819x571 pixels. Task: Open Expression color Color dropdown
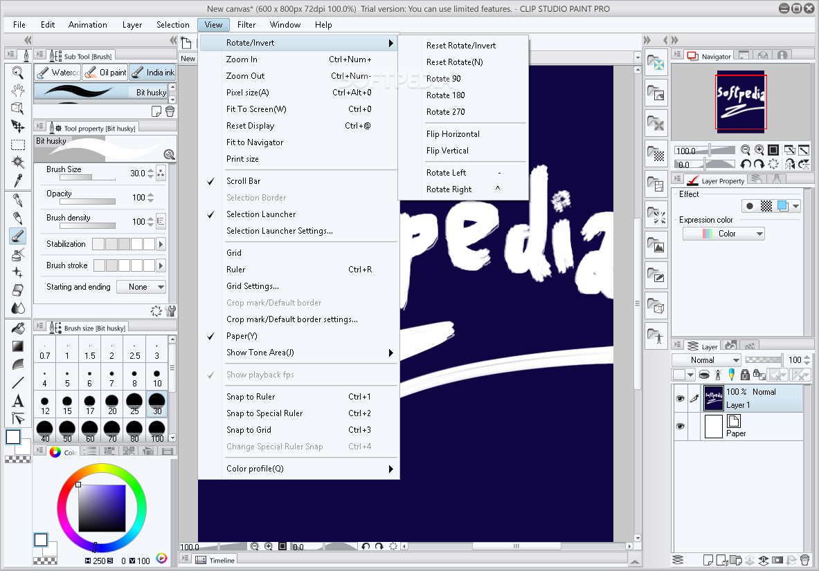click(x=723, y=234)
